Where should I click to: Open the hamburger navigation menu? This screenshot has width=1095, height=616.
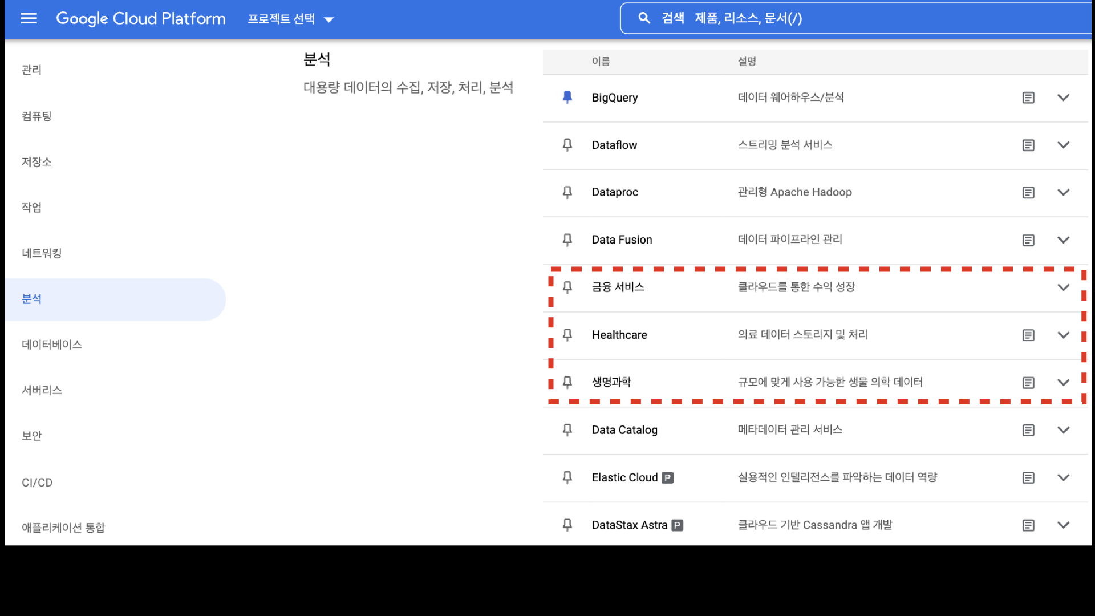(29, 18)
